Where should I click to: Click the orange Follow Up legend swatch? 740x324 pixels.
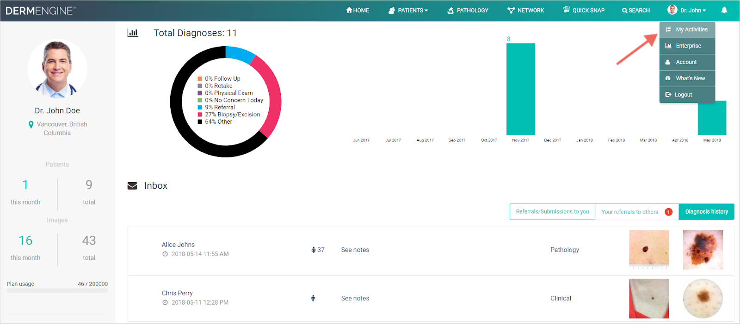click(x=200, y=79)
